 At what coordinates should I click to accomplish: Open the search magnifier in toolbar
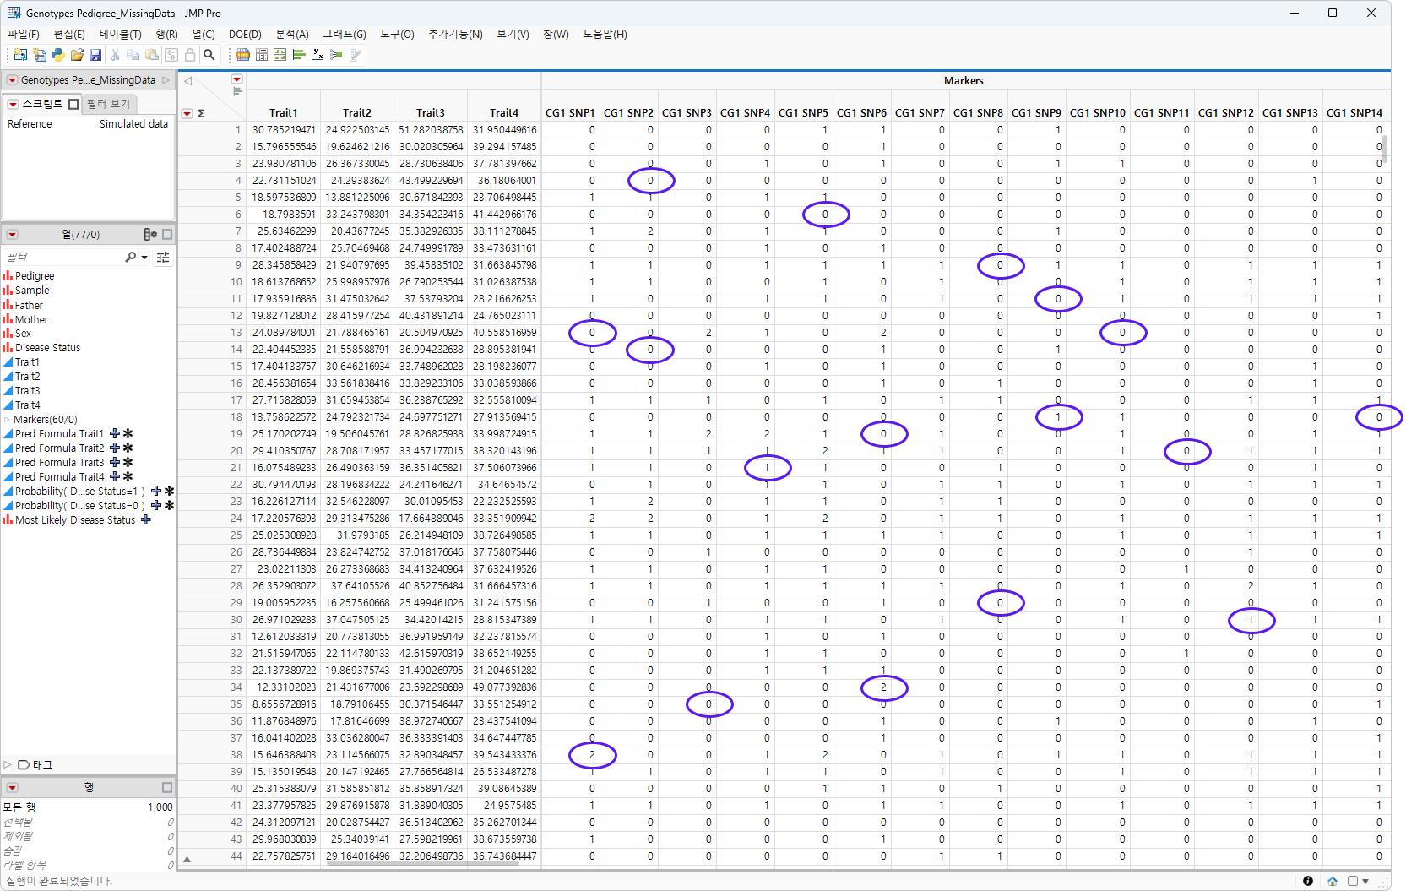click(x=209, y=55)
